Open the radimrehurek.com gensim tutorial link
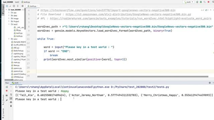Screen dimensions: 214x120 click(131, 18)
